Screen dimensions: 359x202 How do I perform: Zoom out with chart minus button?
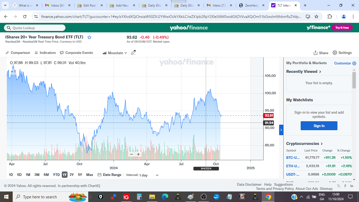coord(131,154)
